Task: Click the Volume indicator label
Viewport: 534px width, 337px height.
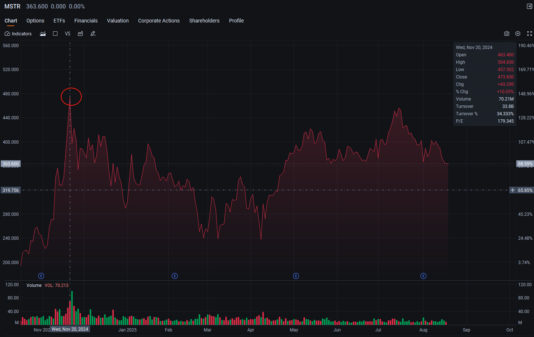Action: click(34, 285)
